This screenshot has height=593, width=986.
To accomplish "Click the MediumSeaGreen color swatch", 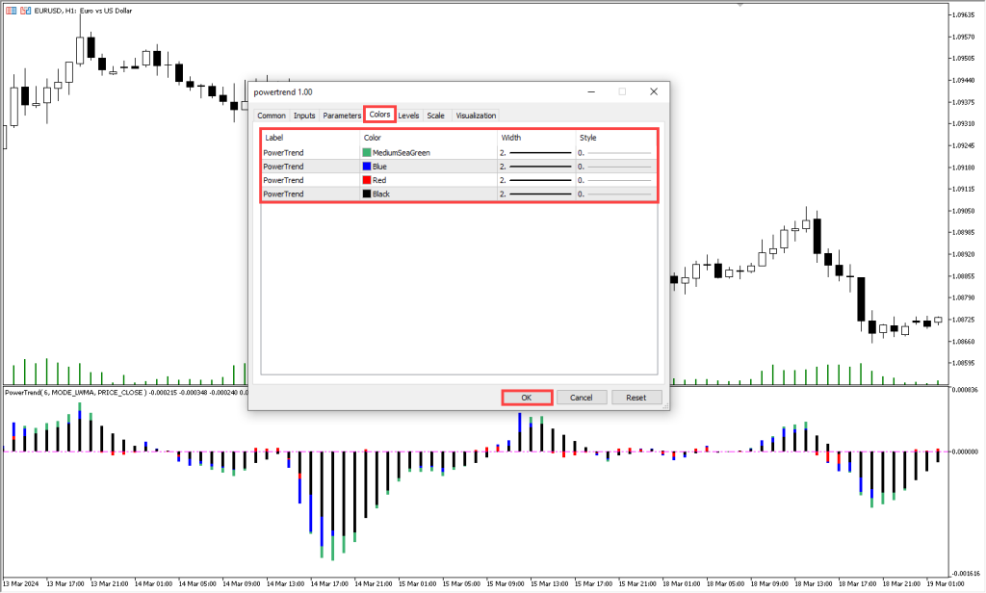I will [x=367, y=153].
